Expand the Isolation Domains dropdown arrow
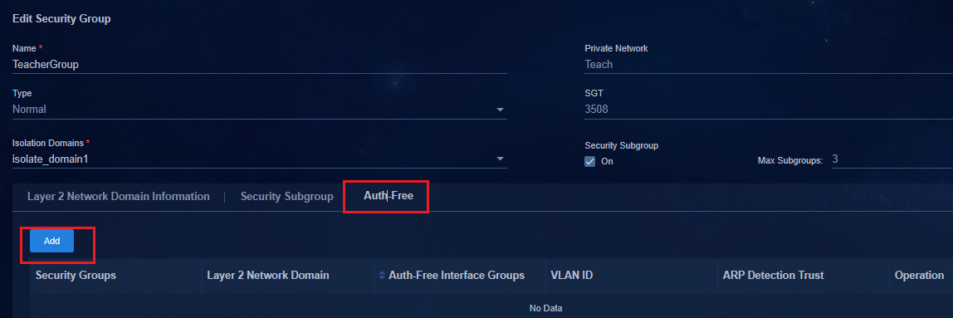This screenshot has height=318, width=953. (x=501, y=159)
